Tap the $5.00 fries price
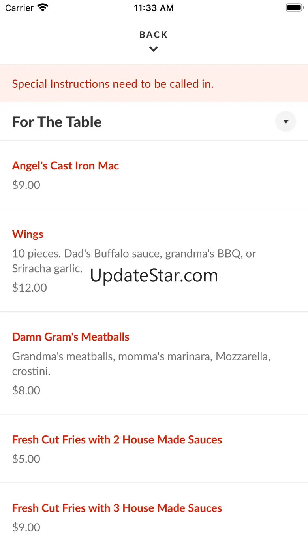The height and width of the screenshot is (548, 308). (x=26, y=459)
